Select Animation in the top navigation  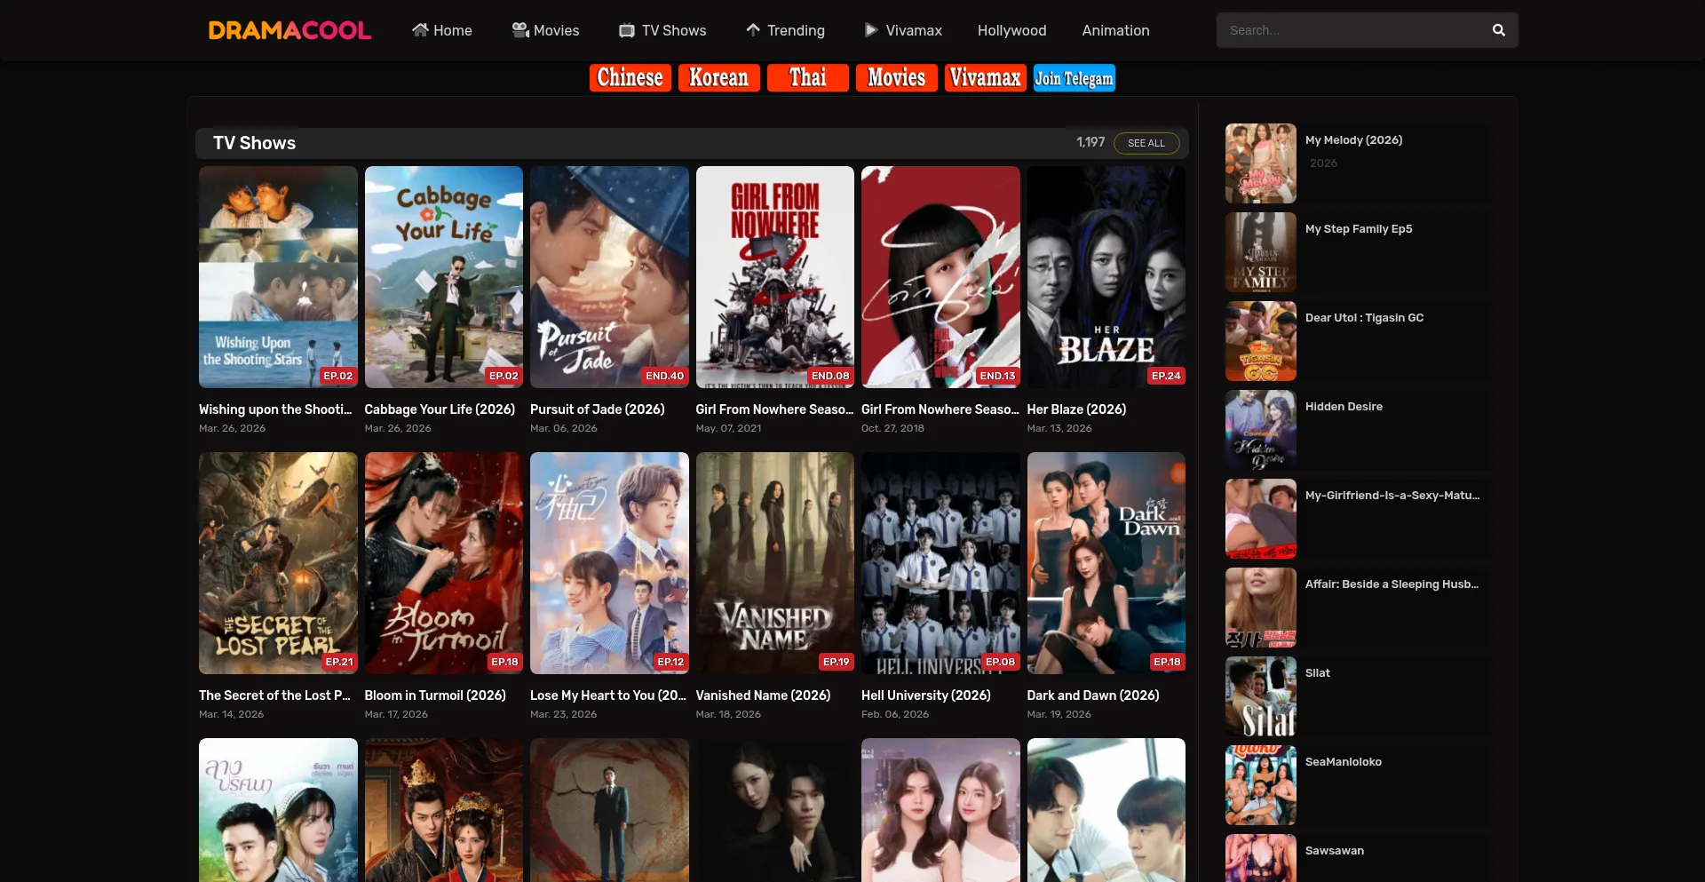tap(1115, 30)
